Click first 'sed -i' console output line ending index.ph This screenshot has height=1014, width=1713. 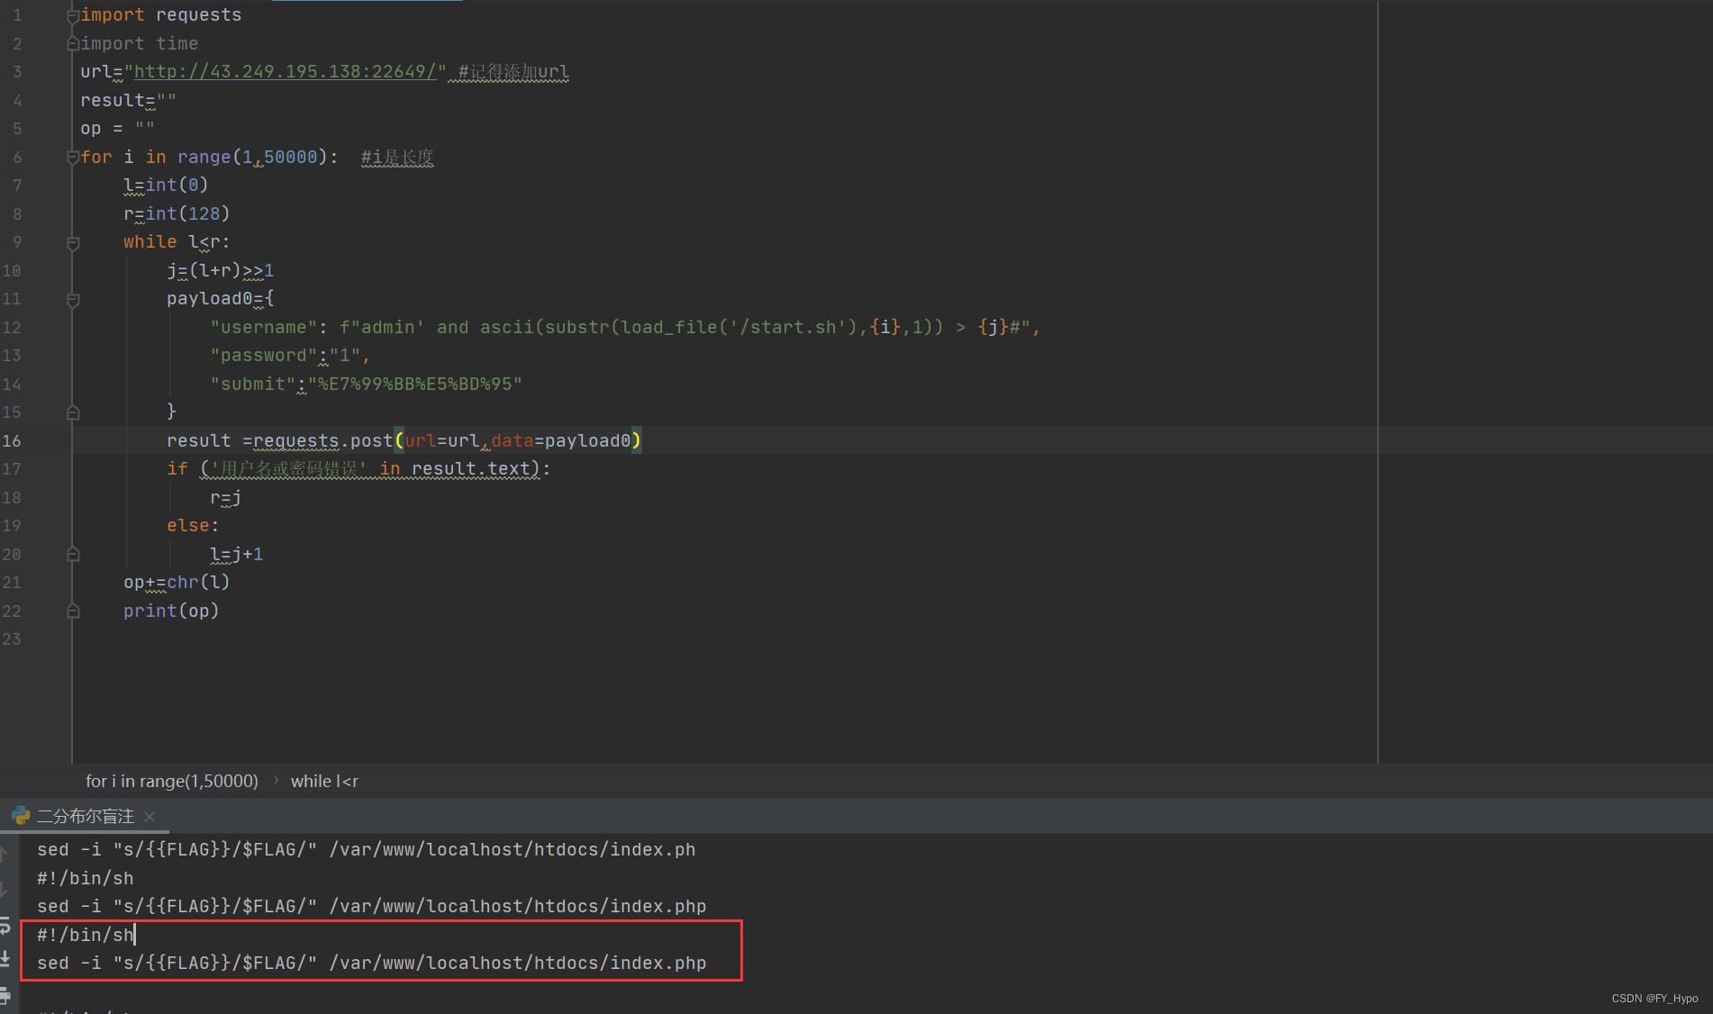click(366, 849)
